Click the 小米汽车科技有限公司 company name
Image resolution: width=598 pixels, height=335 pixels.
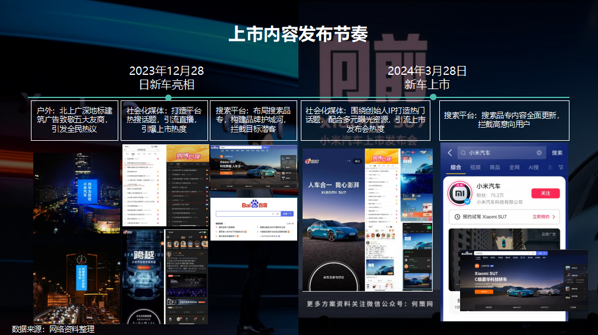[499, 202]
